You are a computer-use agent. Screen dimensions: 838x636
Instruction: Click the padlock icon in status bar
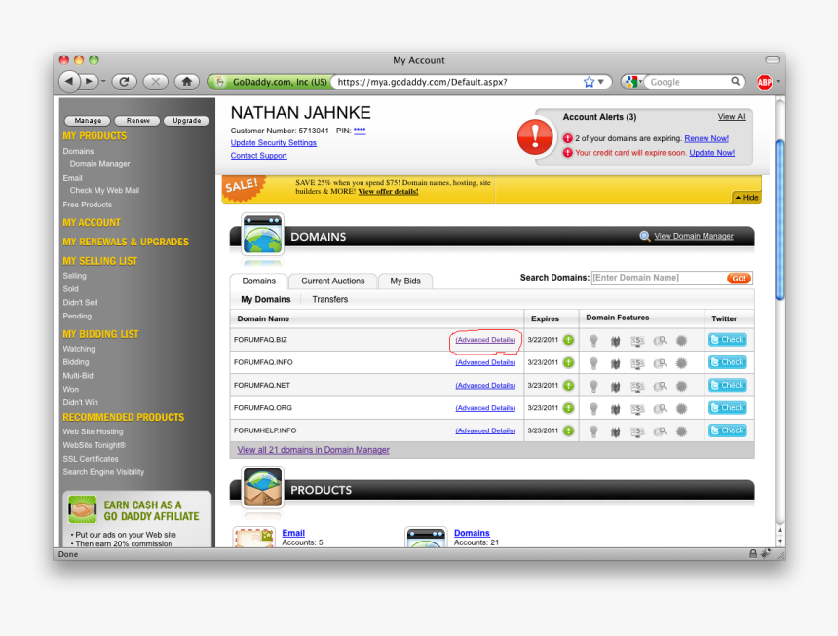tap(753, 554)
